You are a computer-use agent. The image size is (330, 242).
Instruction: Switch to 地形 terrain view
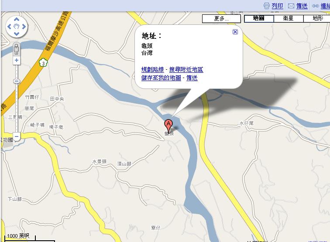click(317, 18)
